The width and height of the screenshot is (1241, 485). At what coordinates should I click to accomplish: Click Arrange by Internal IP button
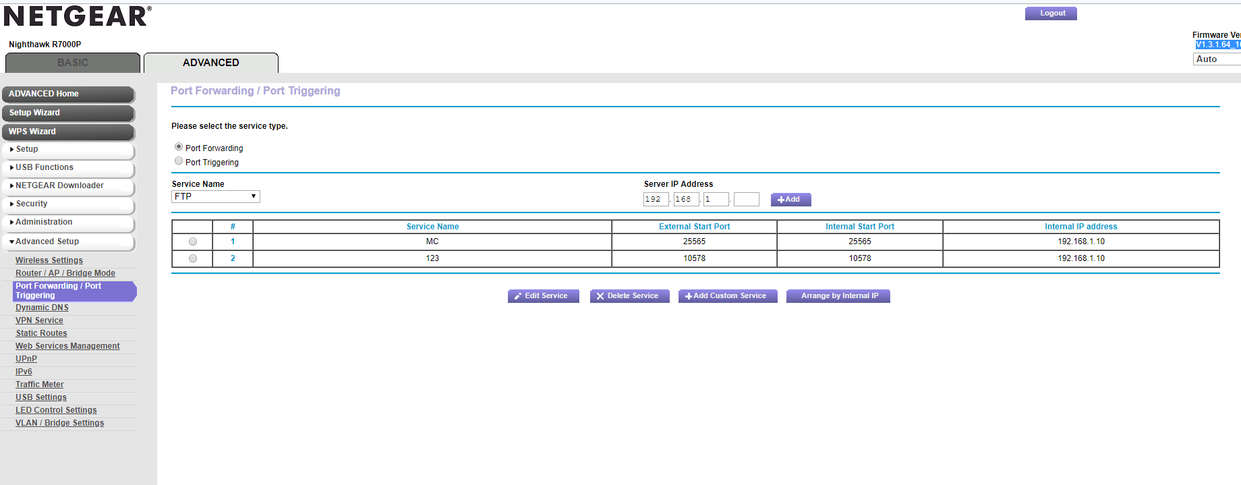838,296
